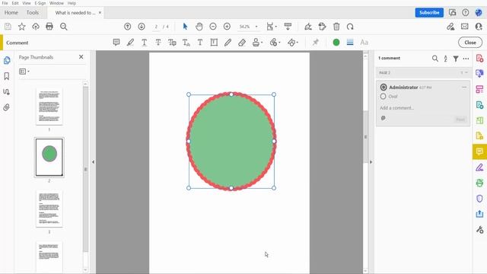Click the upload to cloud icon
This screenshot has width=487, height=274.
pos(36,27)
